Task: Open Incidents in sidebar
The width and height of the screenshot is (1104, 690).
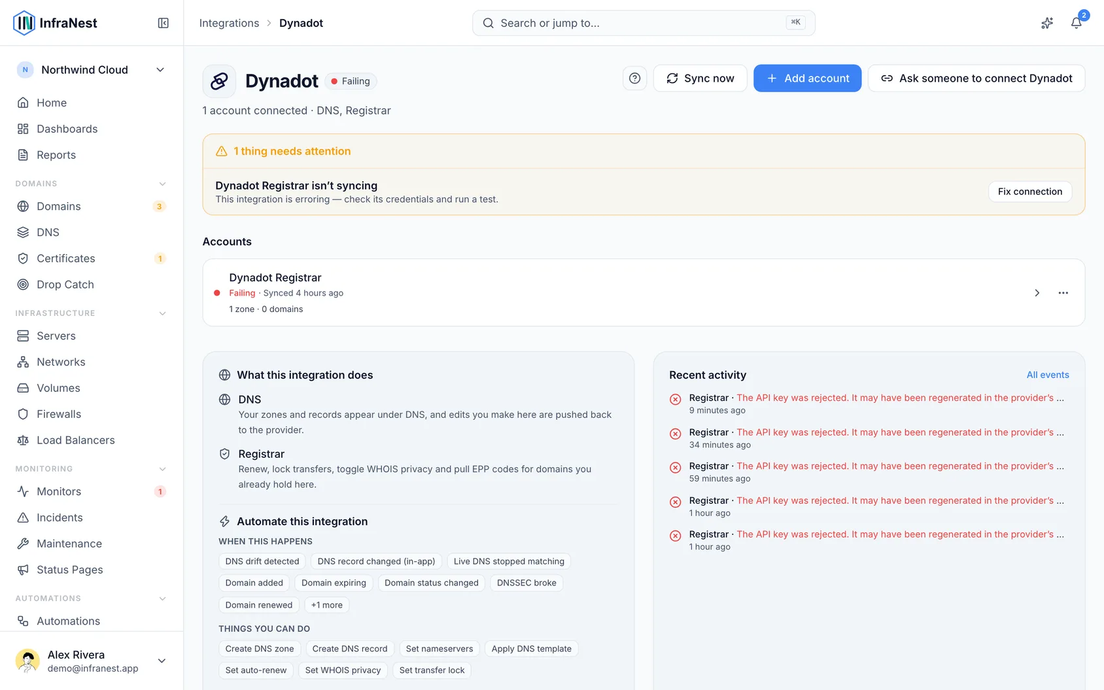Action: (92, 517)
